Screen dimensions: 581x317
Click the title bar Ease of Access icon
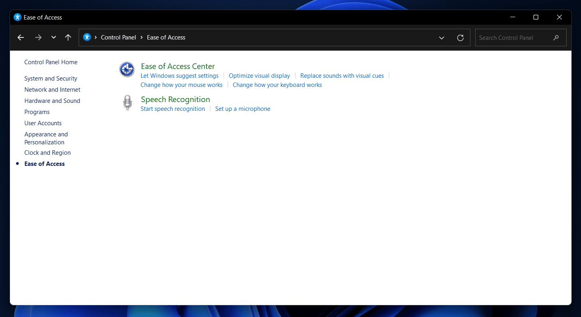[x=17, y=18]
